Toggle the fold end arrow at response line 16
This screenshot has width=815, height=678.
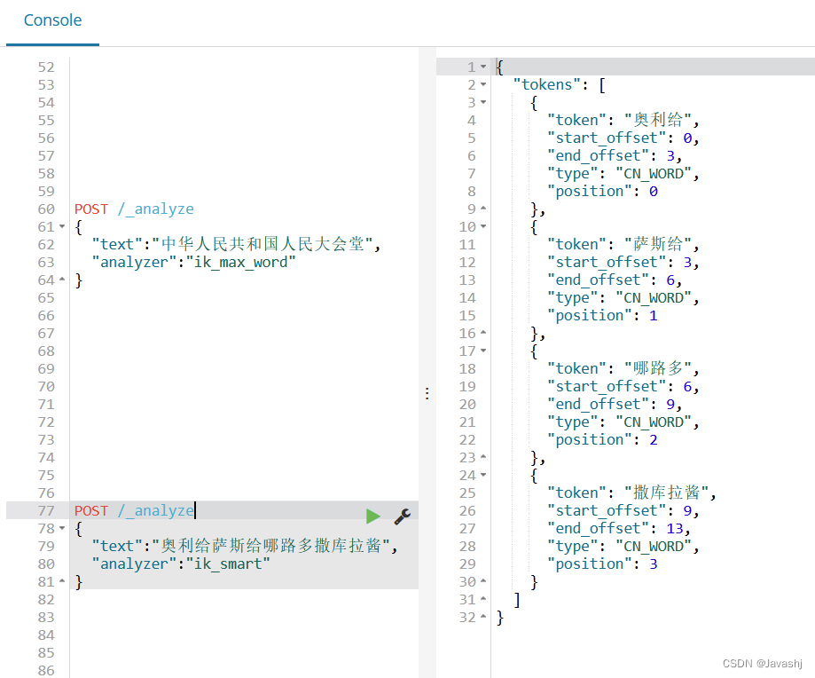(483, 333)
